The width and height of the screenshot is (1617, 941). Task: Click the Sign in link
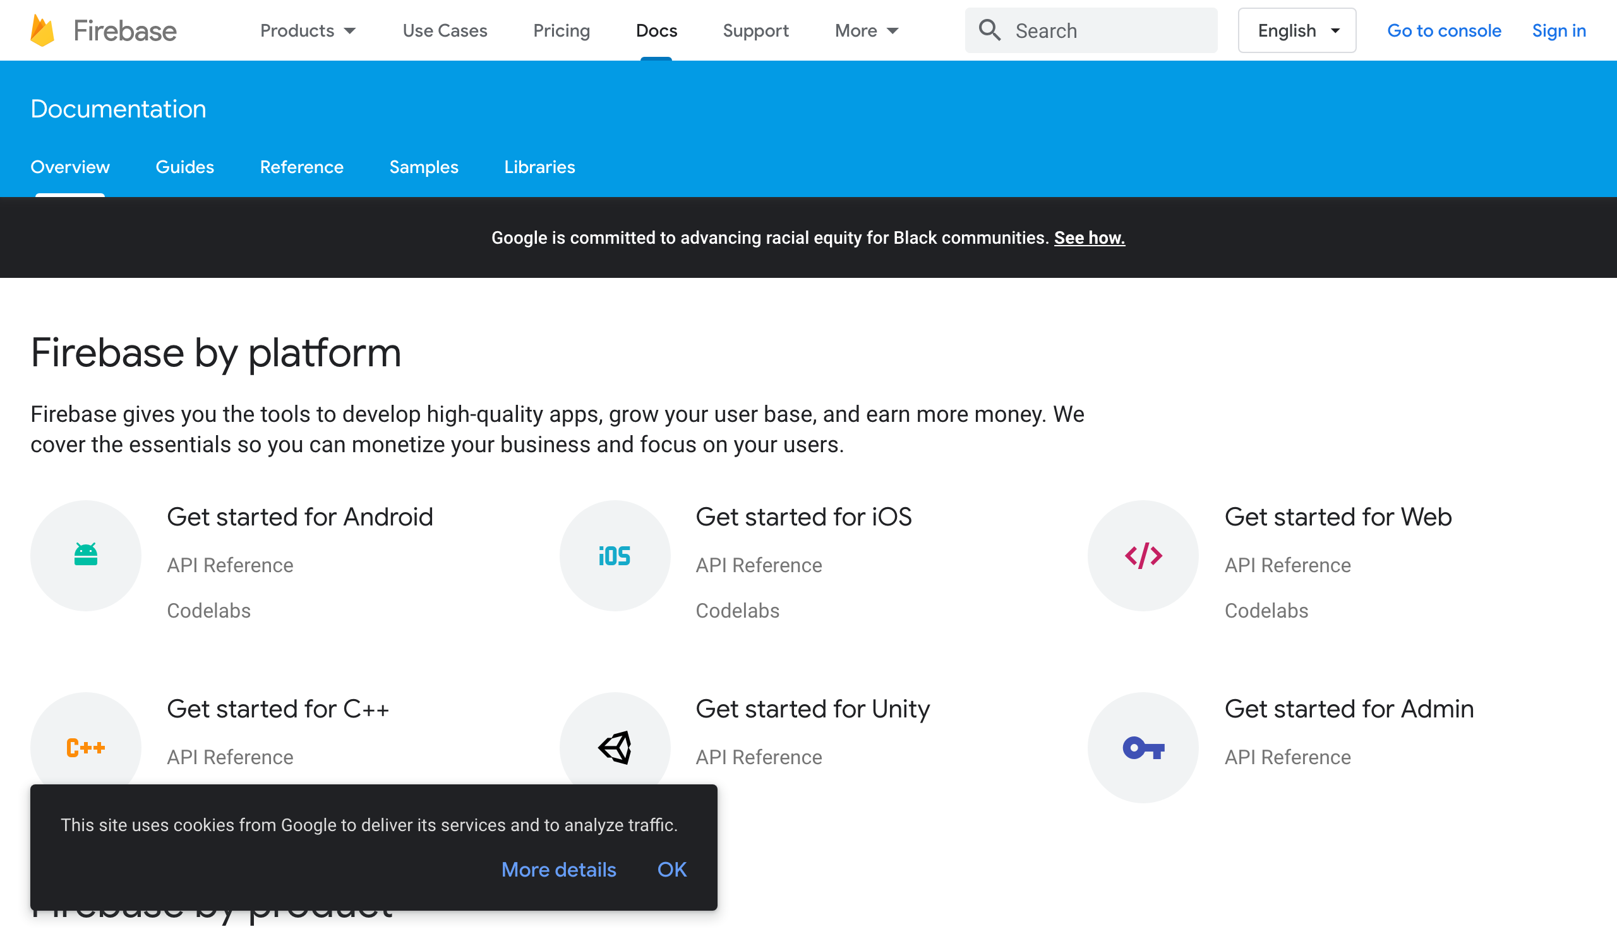coord(1559,30)
